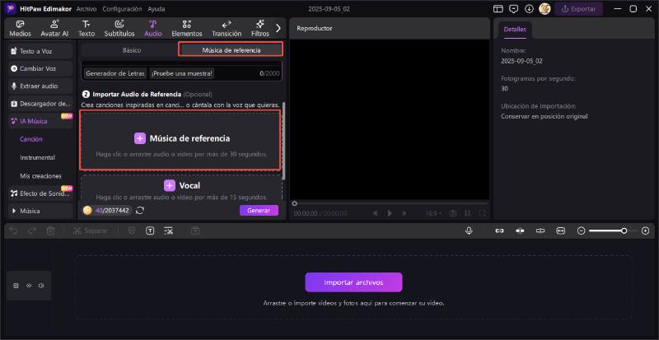
Task: Add reference audio via Música de referencia box
Action: click(180, 141)
